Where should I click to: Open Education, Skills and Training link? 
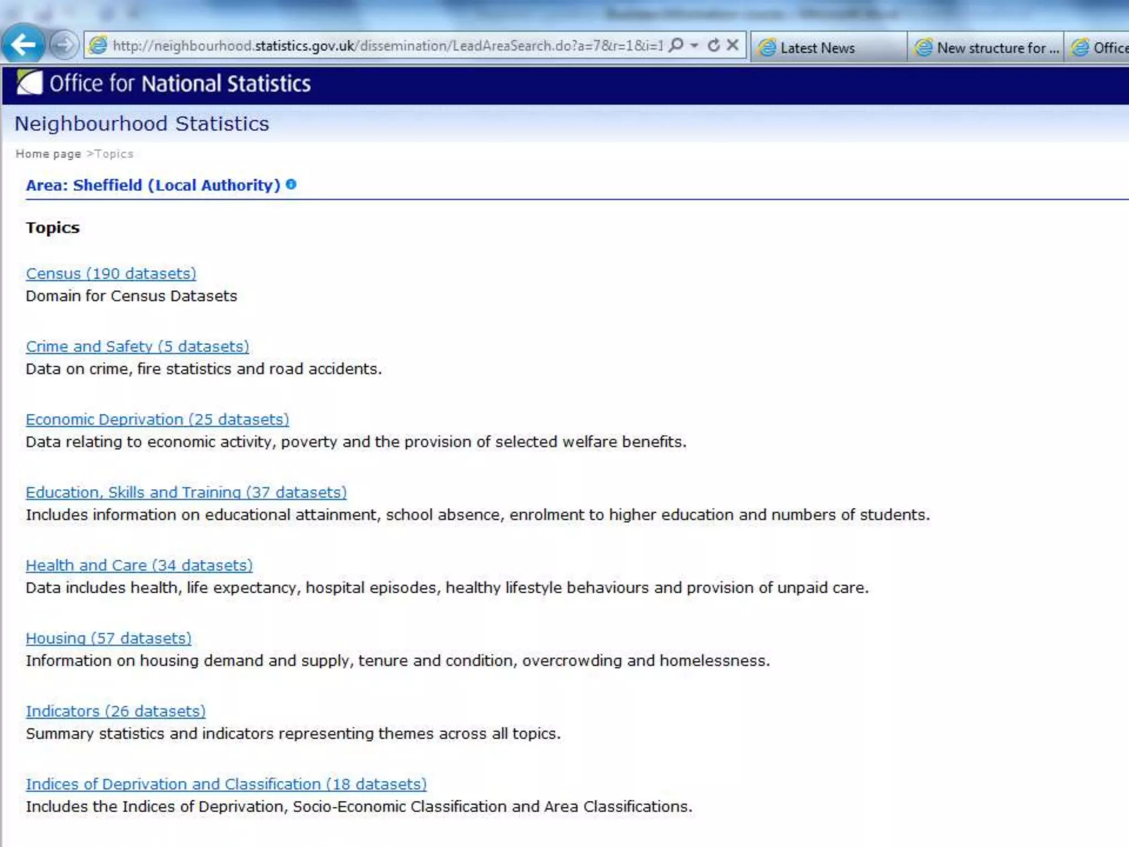[186, 492]
